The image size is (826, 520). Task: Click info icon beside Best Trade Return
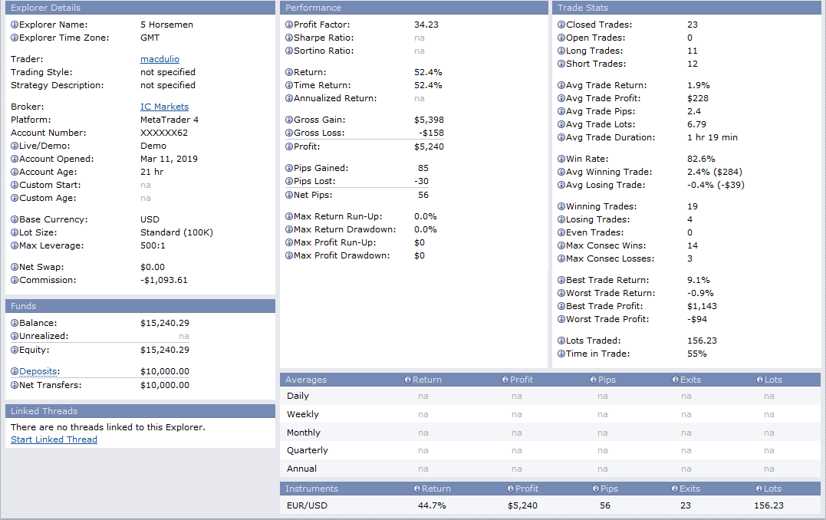pyautogui.click(x=561, y=280)
